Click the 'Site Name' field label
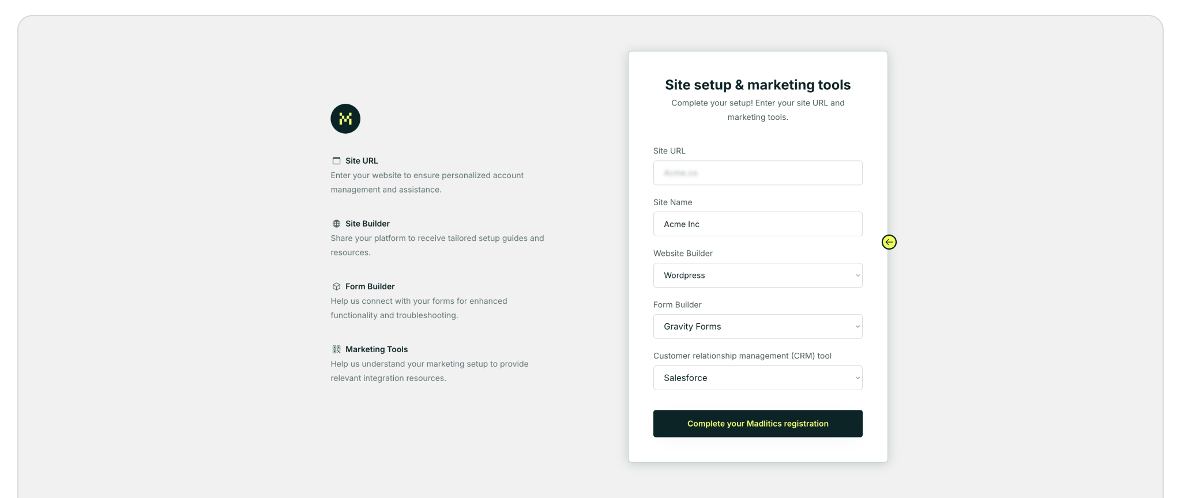 (672, 202)
